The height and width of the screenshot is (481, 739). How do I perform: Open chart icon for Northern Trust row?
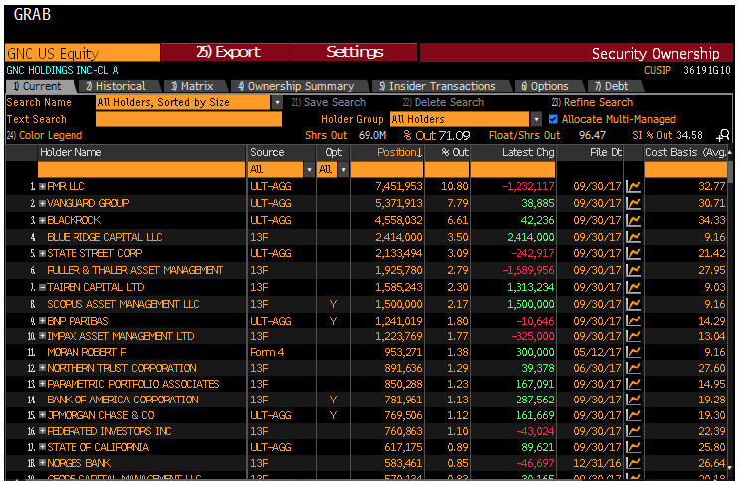click(x=633, y=368)
